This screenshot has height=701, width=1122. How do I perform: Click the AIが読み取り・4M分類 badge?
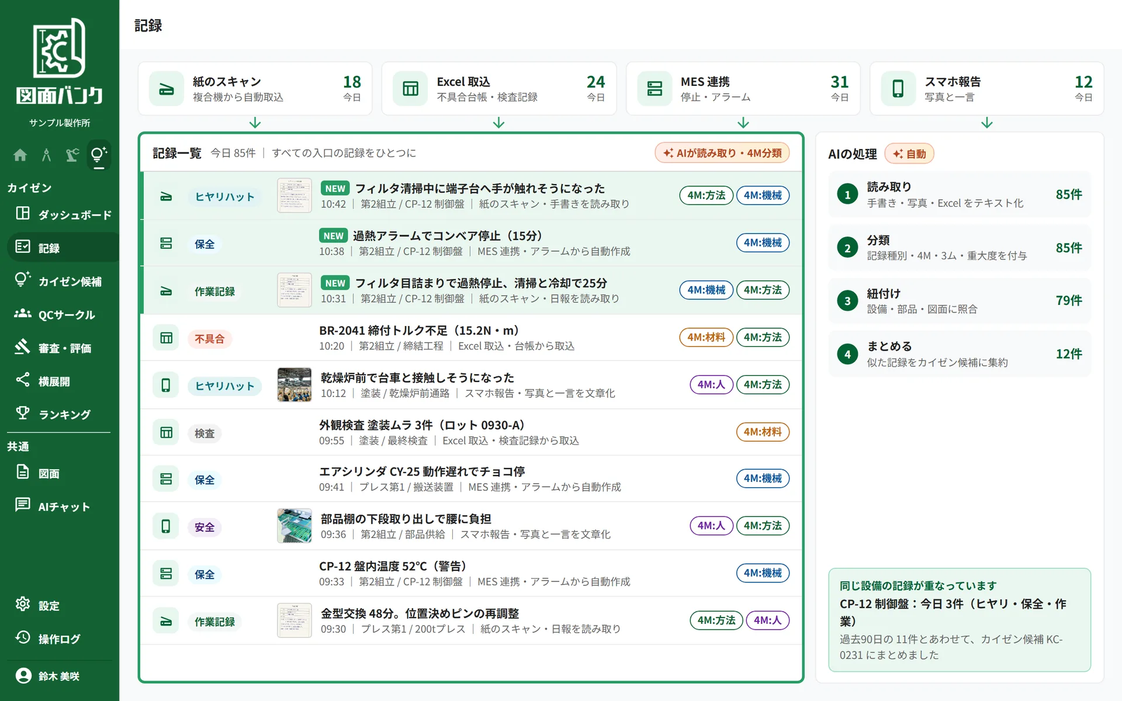click(x=722, y=153)
